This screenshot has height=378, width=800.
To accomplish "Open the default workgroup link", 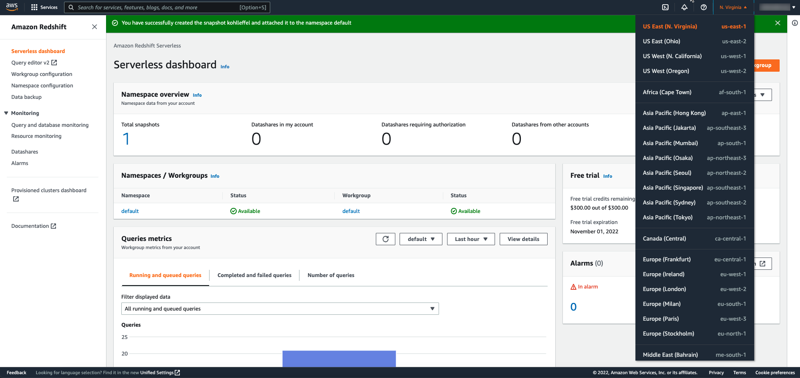I will pyautogui.click(x=351, y=211).
